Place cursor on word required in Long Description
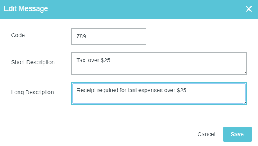 tap(107, 90)
